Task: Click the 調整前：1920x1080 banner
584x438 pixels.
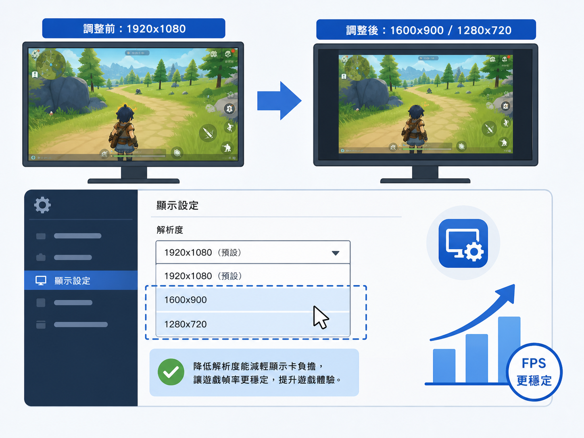Action: click(133, 28)
